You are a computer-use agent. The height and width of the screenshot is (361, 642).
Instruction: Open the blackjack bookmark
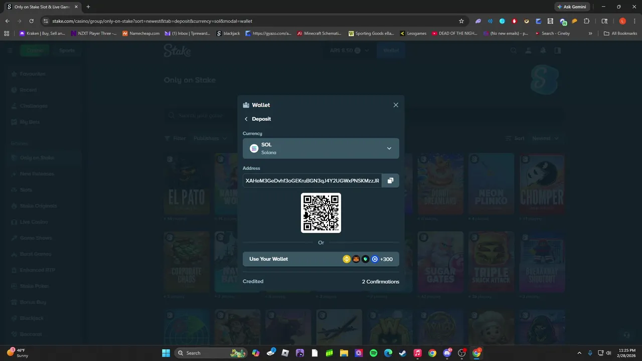pos(228,34)
